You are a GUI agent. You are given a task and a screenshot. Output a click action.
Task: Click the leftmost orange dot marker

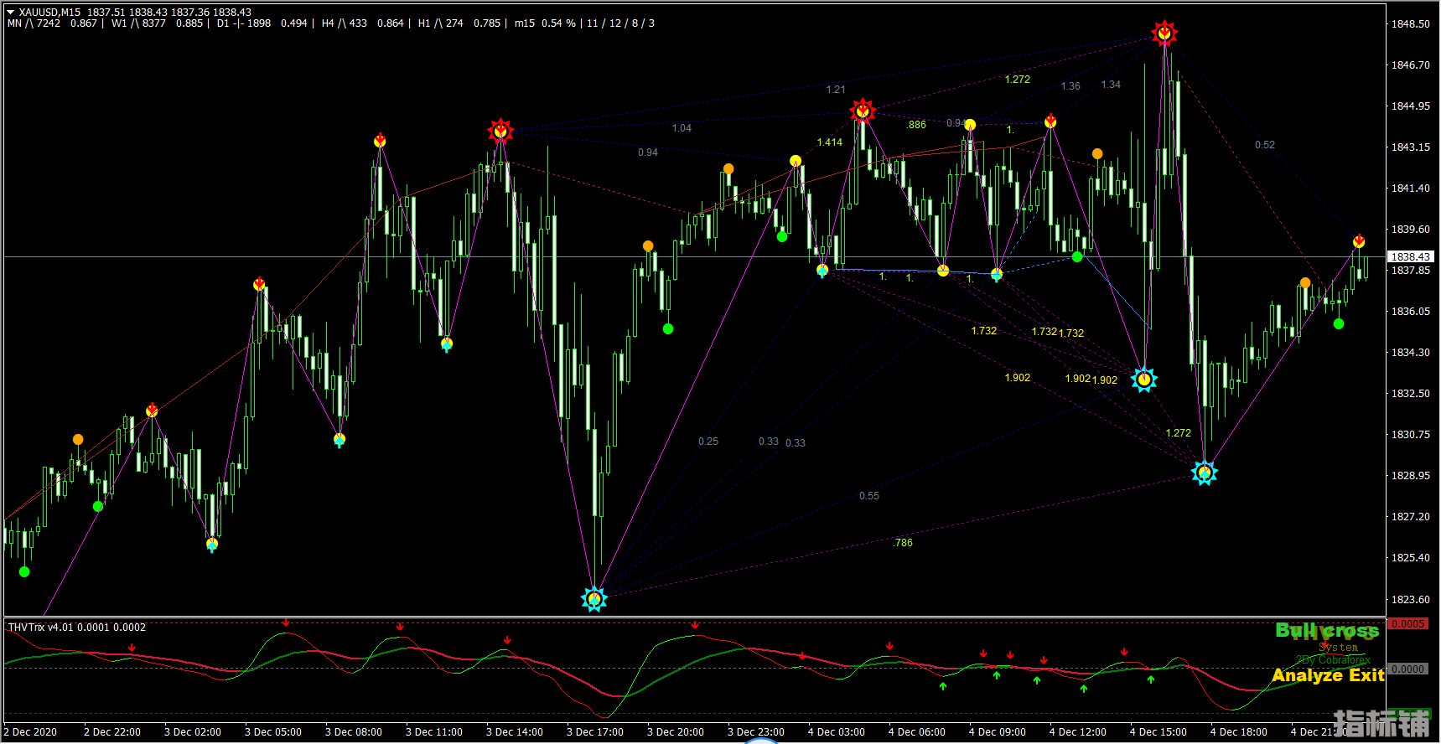78,439
